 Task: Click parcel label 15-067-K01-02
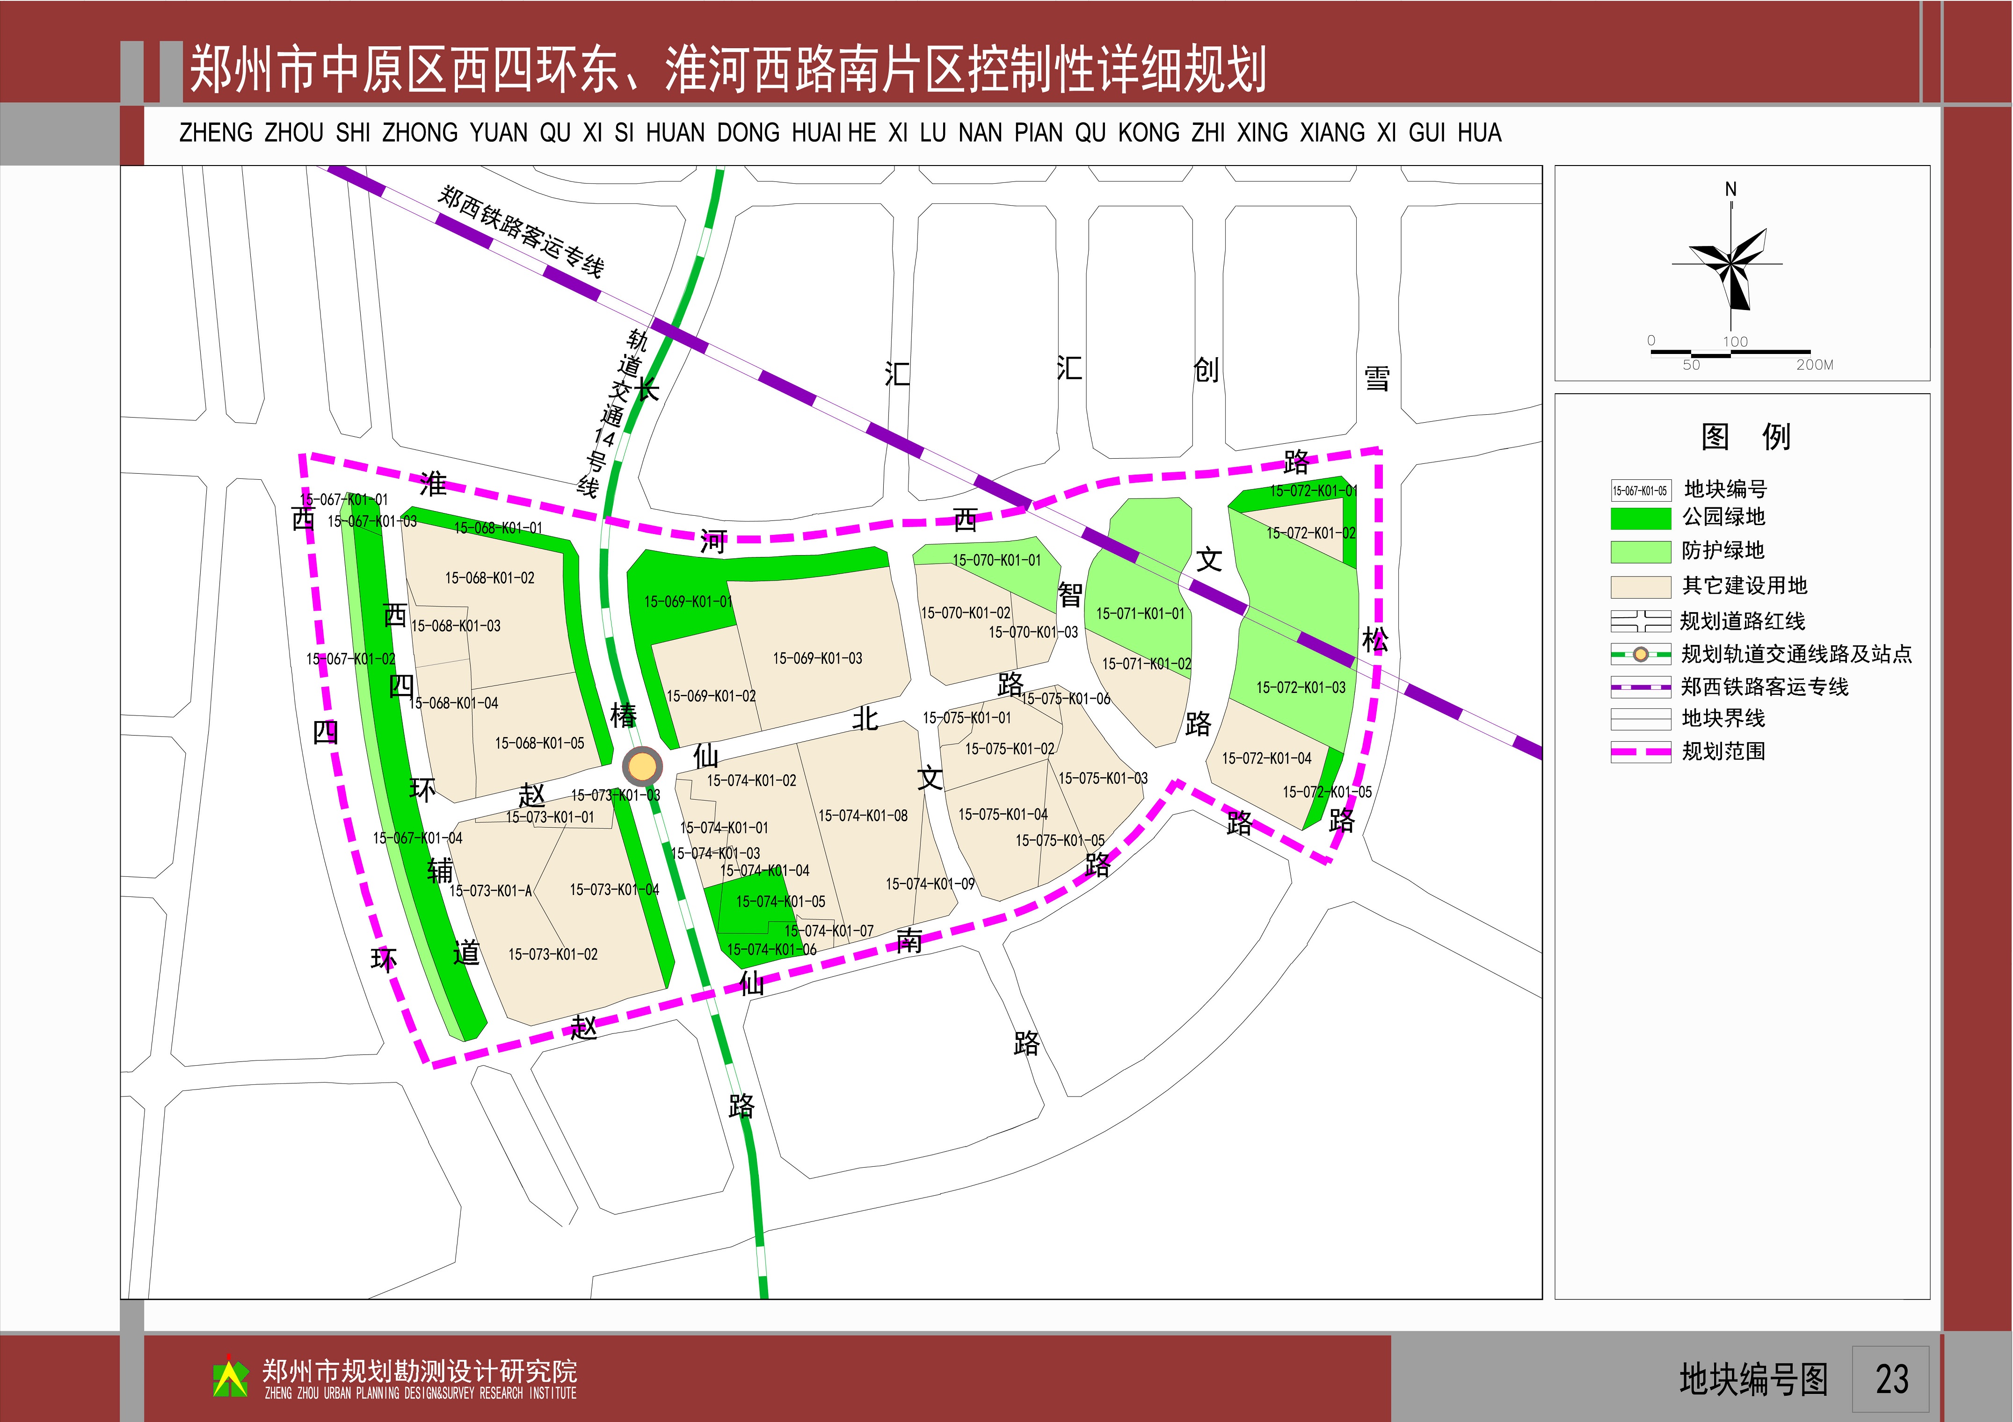point(351,660)
